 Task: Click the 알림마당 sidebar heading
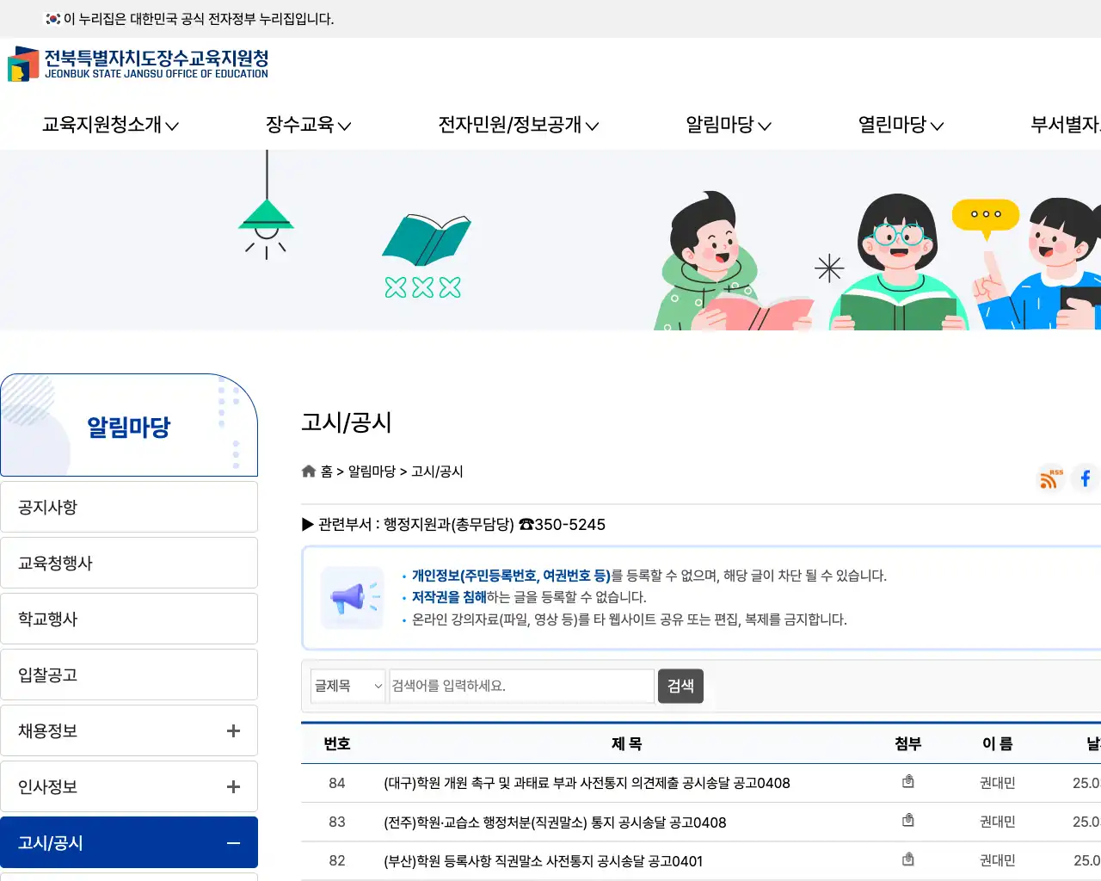click(129, 426)
